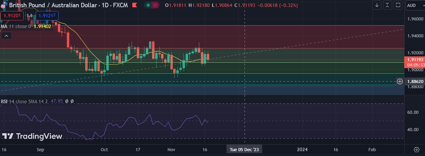Click the 2024 label on the time axis

click(302, 149)
